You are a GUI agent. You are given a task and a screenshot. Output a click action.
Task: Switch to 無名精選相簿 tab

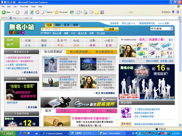(x=79, y=52)
